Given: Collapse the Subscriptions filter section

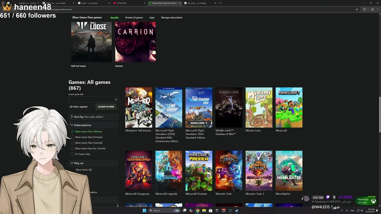Looking at the screenshot, I should [93, 125].
